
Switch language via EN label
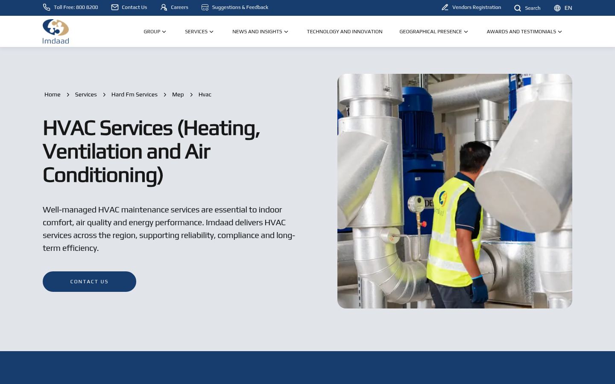click(568, 8)
